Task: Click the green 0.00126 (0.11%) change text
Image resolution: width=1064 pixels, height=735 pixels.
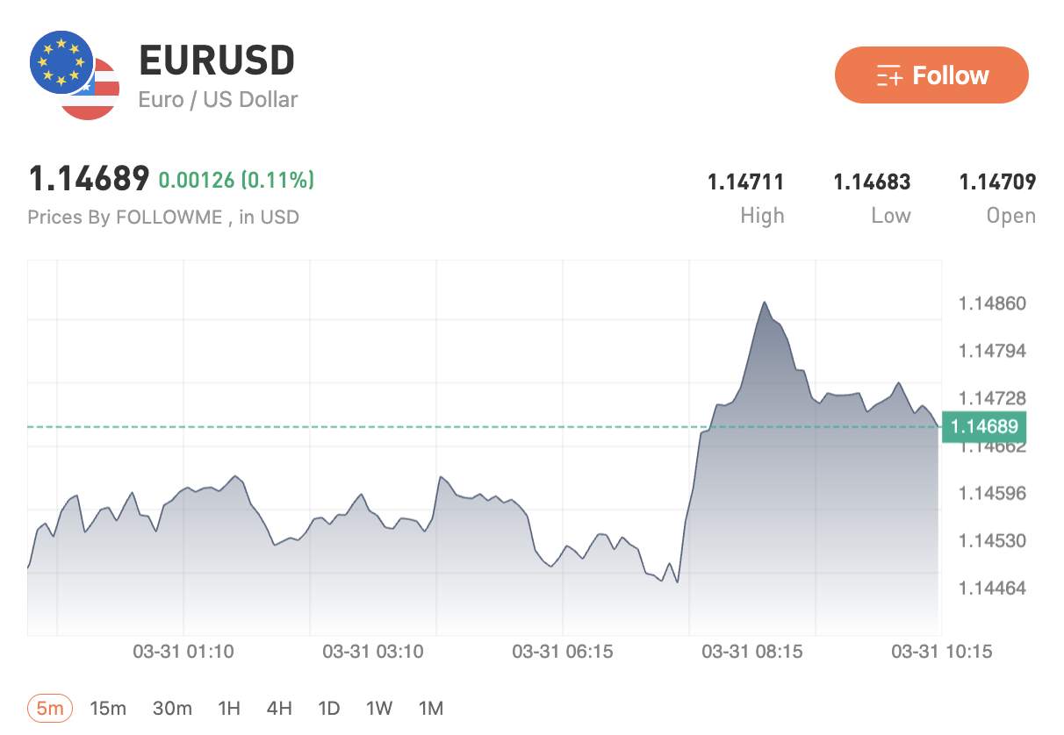Action: 236,181
